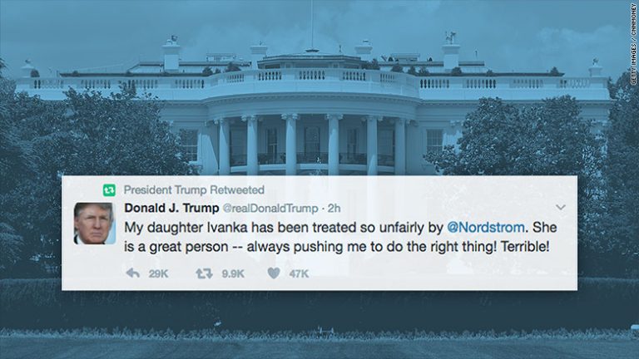Open the tweet options chevron menu
Image resolution: width=639 pixels, height=359 pixels.
[x=560, y=207]
